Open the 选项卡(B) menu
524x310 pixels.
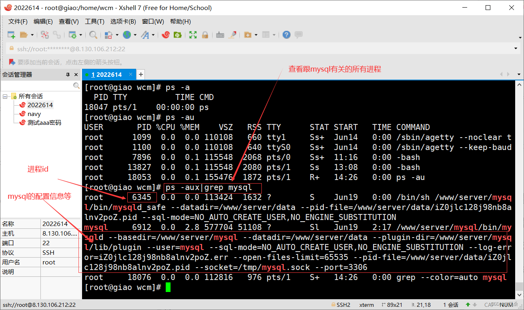tap(123, 22)
